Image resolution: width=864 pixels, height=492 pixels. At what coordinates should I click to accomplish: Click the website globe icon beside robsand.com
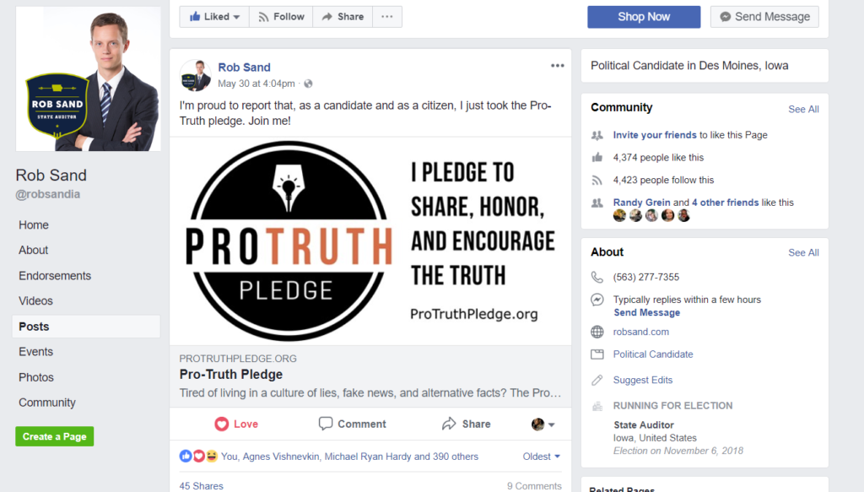[597, 332]
